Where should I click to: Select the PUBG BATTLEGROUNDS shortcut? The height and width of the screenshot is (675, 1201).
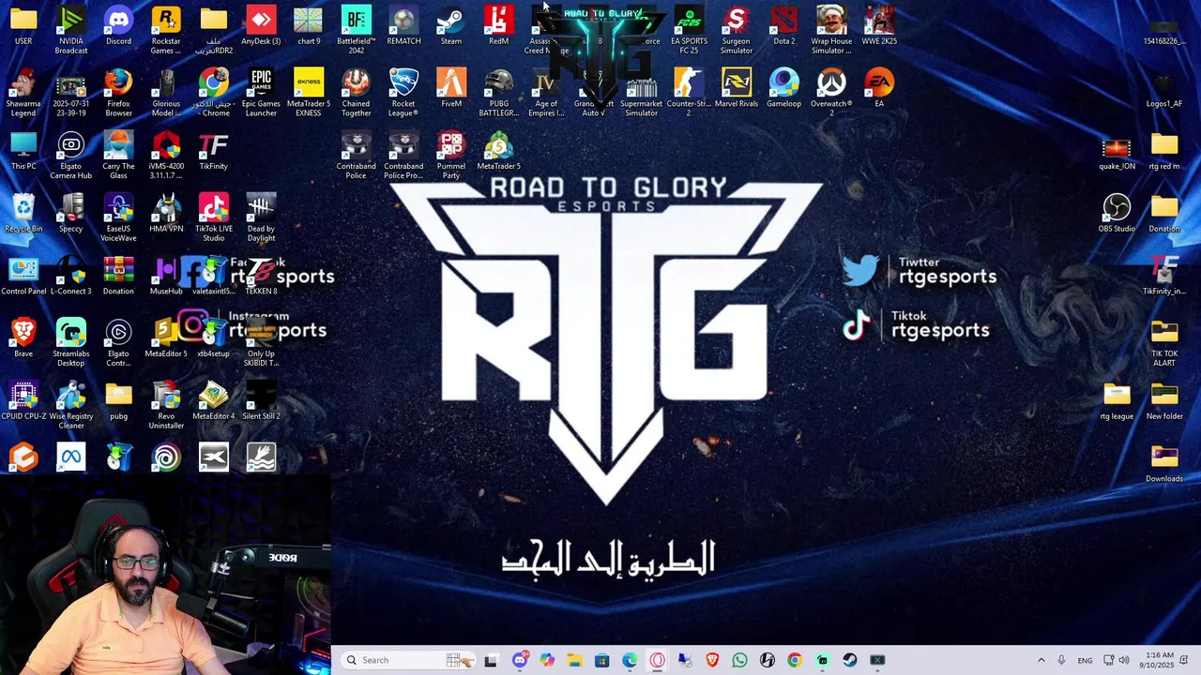click(x=499, y=92)
